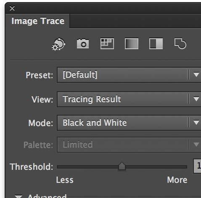The height and width of the screenshot is (198, 201).
Task: Expand the Advanced section triangle
Action: point(19,196)
